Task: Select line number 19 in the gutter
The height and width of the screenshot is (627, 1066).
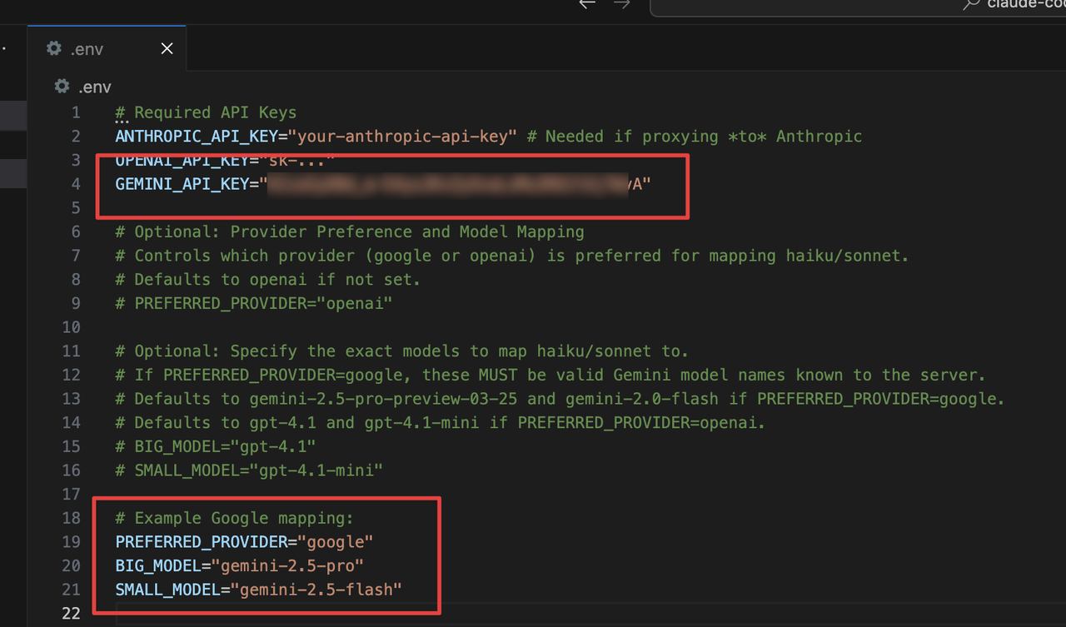Action: (72, 541)
